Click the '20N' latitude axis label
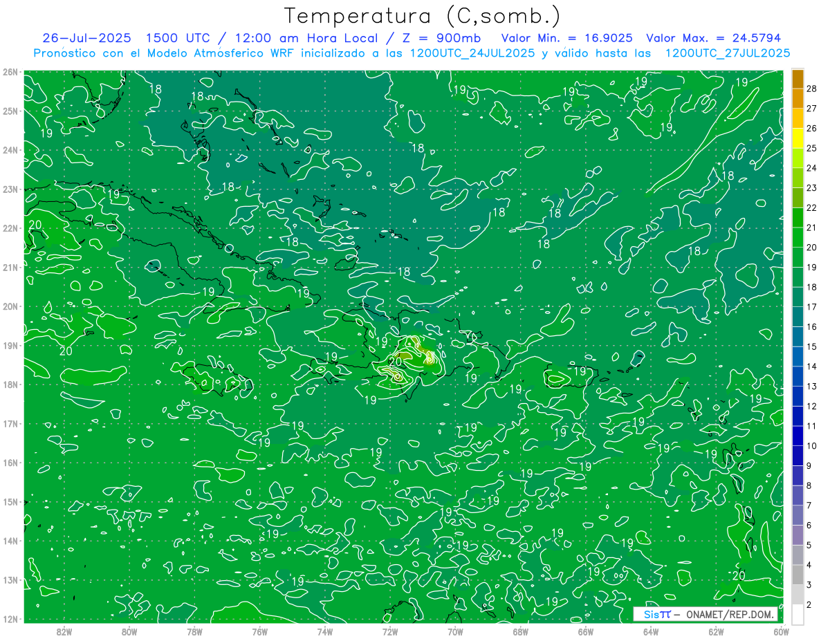Screen dimensions: 830x641 click(10, 306)
